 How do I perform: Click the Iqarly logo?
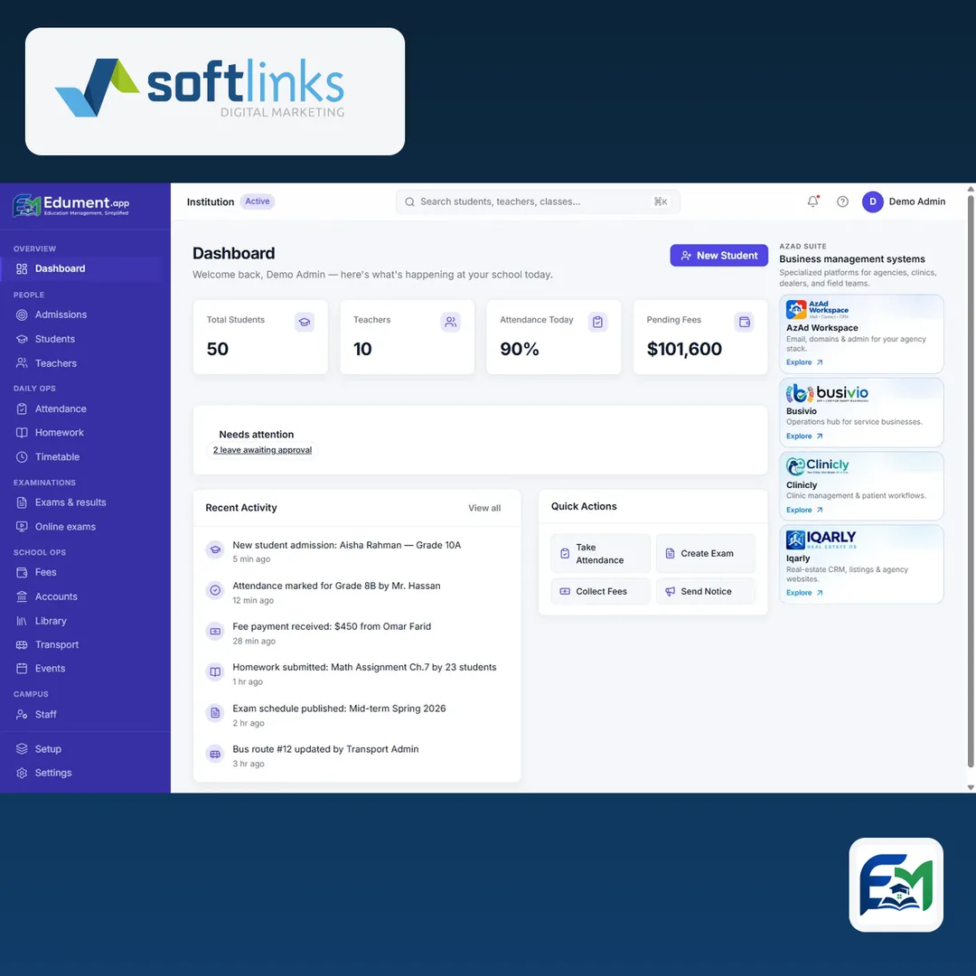coord(821,539)
